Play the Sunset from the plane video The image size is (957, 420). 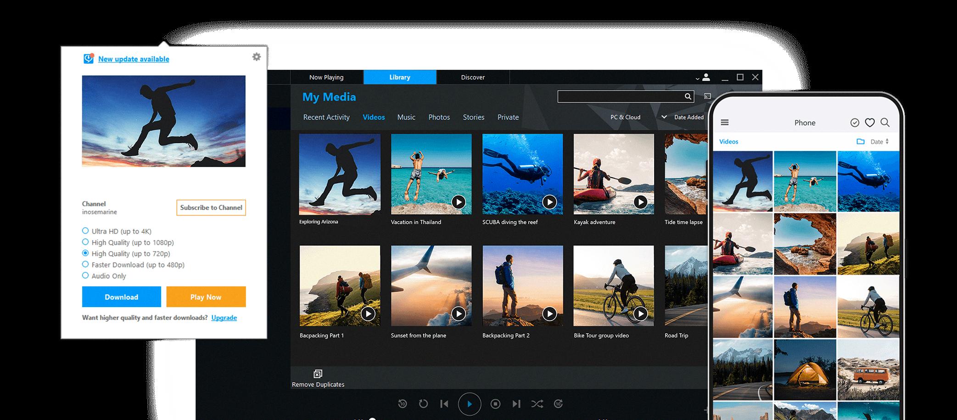[x=459, y=314]
